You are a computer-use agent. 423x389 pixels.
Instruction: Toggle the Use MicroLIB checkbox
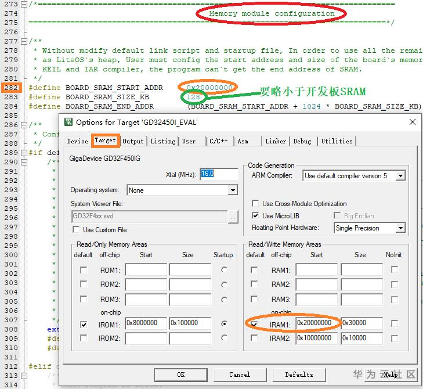(x=255, y=215)
